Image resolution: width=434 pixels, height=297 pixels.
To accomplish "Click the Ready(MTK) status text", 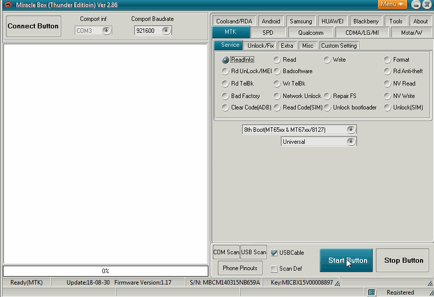I will [x=26, y=283].
